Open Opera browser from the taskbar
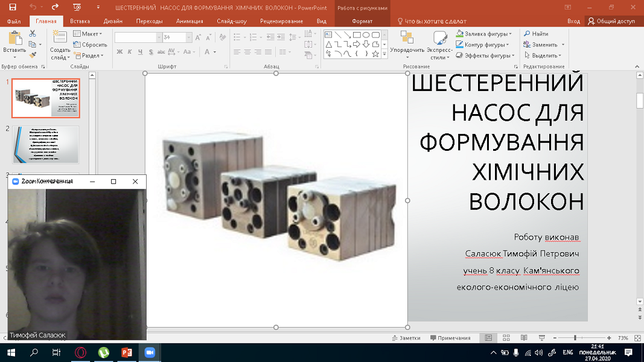This screenshot has width=644, height=362. (80, 352)
